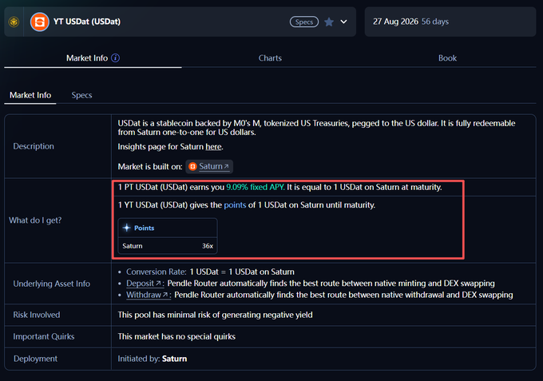Click the blue 'points' link
The height and width of the screenshot is (381, 543).
pyautogui.click(x=235, y=205)
